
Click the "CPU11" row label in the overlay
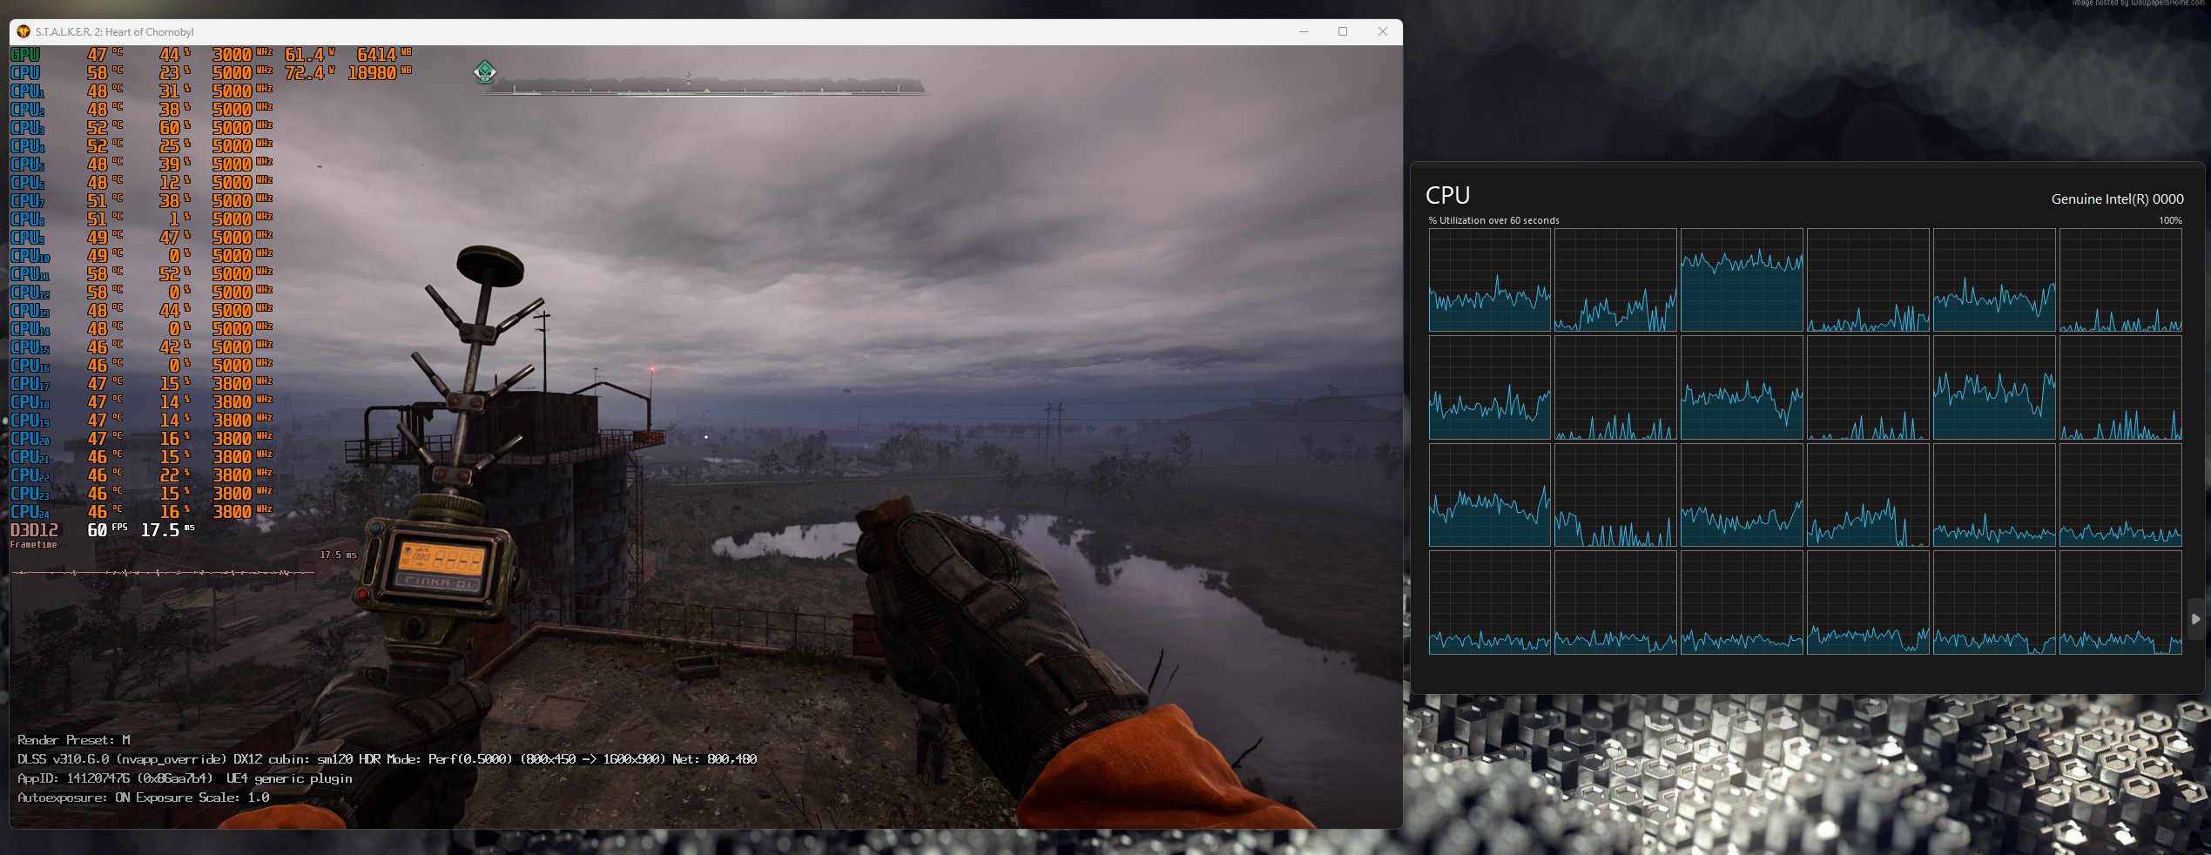point(30,274)
